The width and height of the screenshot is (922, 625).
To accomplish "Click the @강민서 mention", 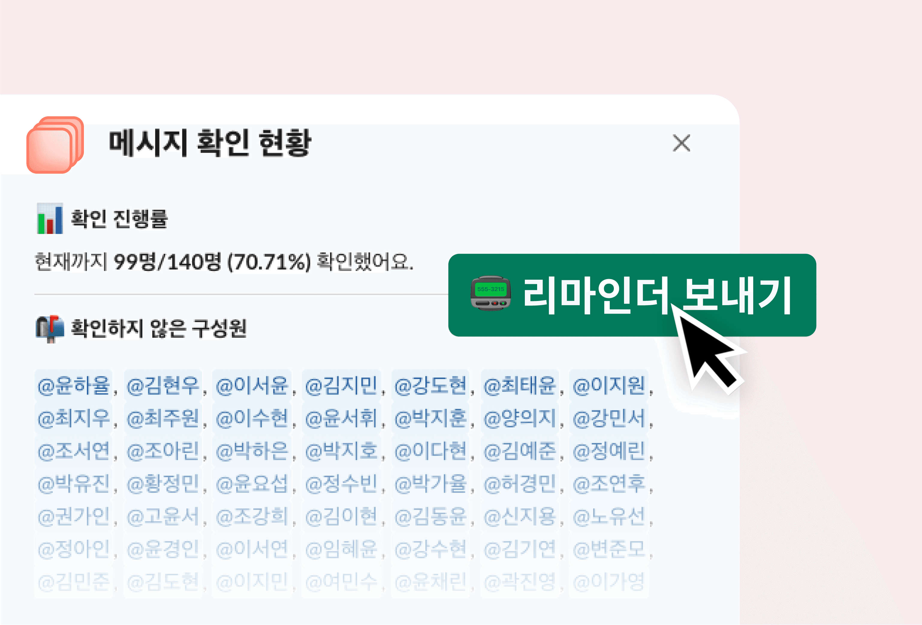I will click(608, 418).
